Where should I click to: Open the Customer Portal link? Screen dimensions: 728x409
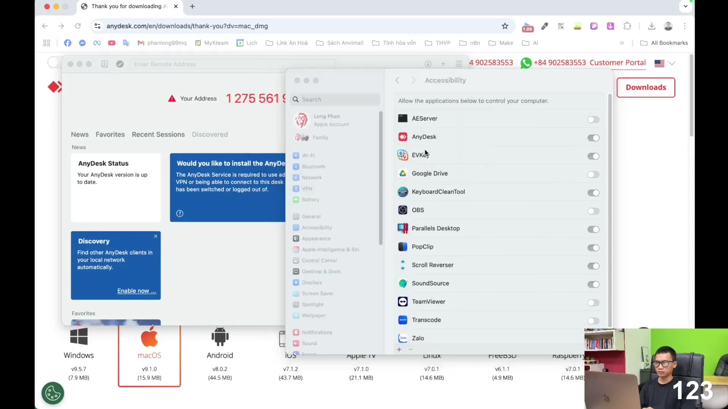(x=618, y=63)
